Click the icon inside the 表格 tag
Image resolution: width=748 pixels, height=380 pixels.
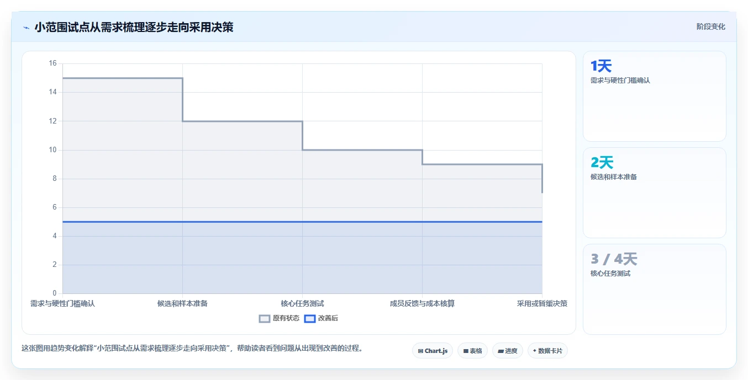tap(466, 351)
